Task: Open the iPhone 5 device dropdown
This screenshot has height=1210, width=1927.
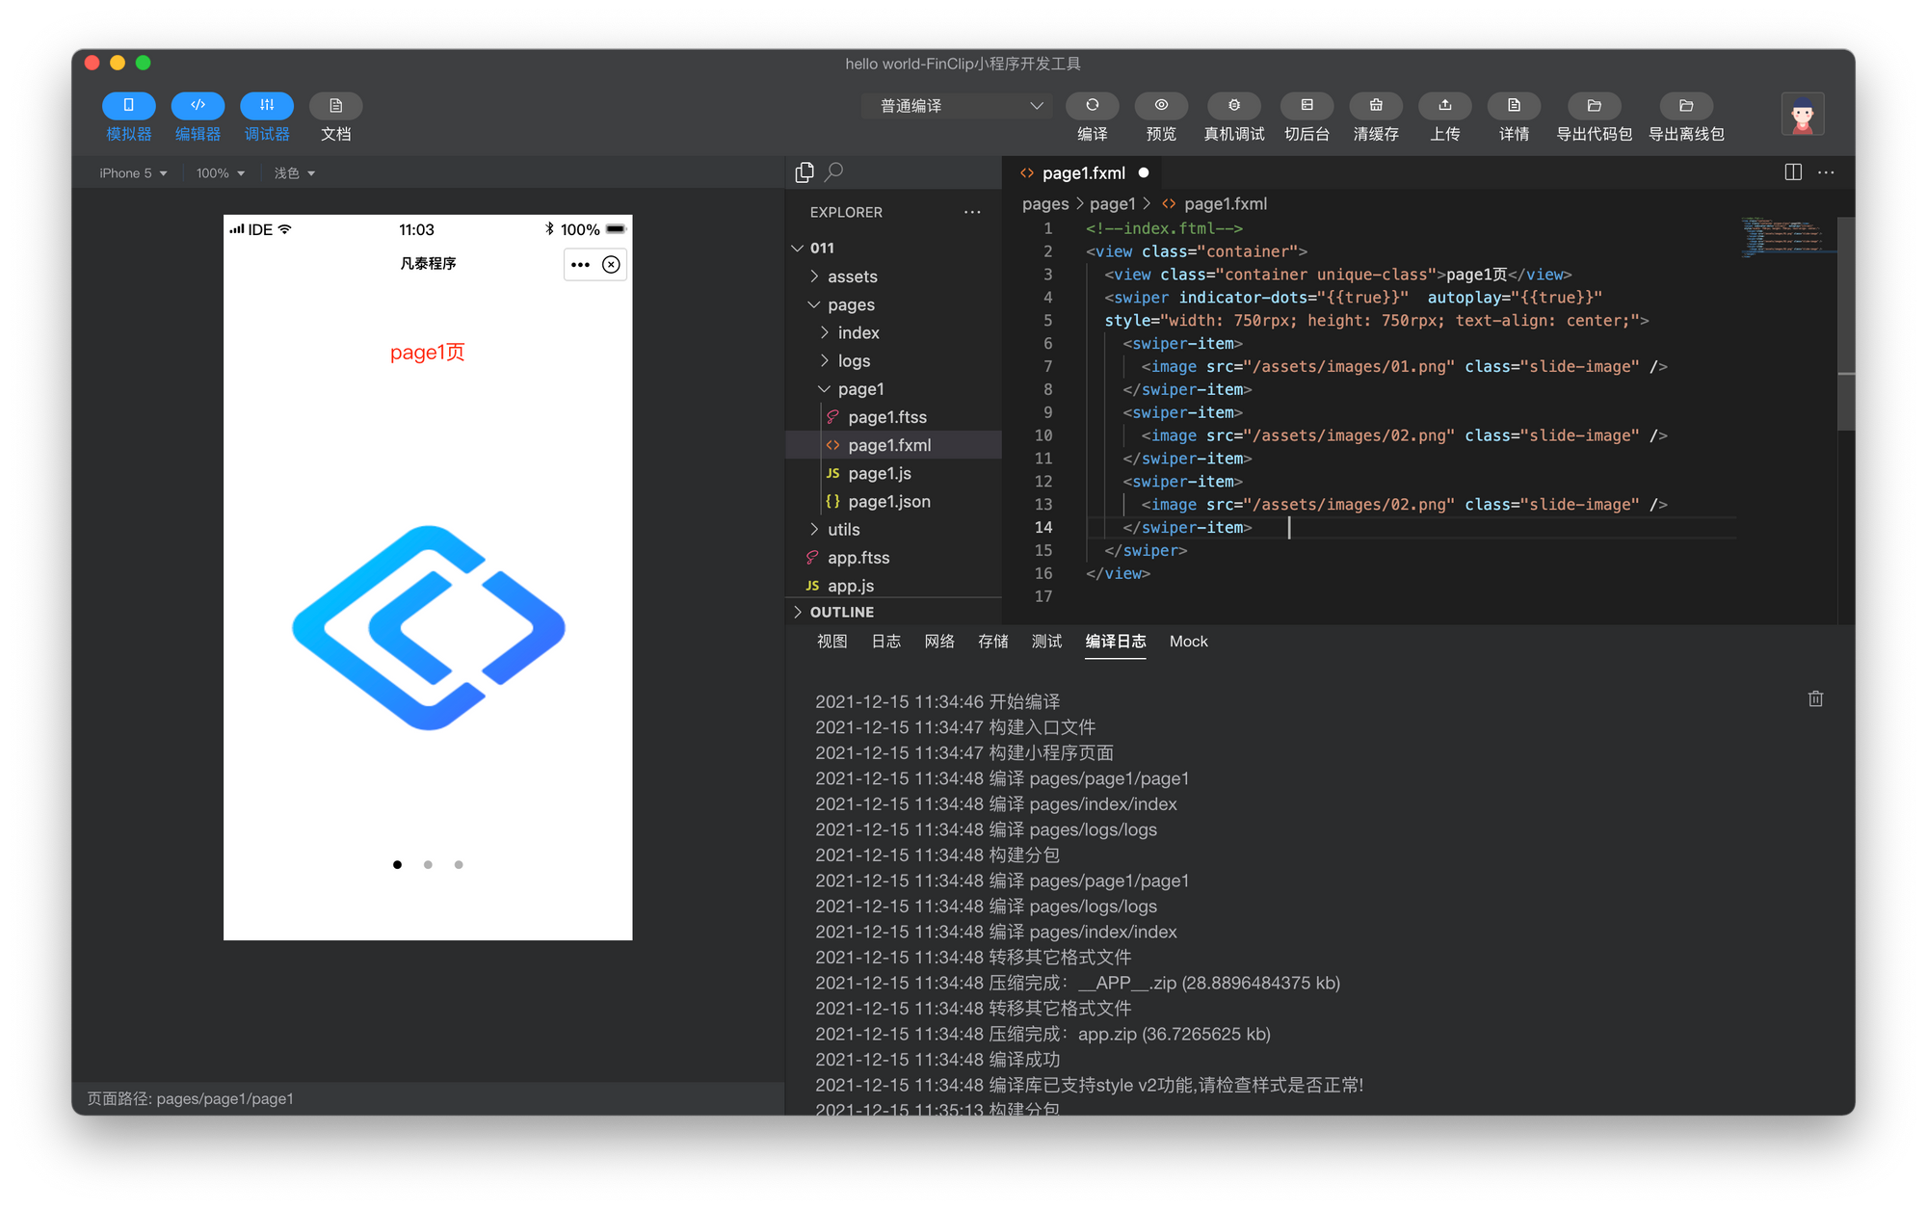Action: (133, 173)
